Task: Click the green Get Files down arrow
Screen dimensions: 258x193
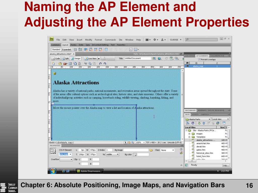Action: 199,123
